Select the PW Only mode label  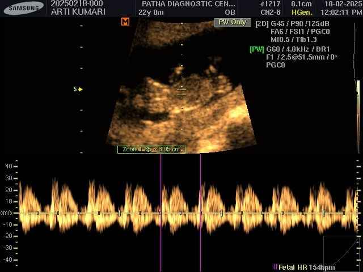click(x=233, y=23)
